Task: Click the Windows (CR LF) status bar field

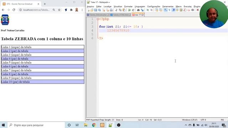Action: [190, 120]
